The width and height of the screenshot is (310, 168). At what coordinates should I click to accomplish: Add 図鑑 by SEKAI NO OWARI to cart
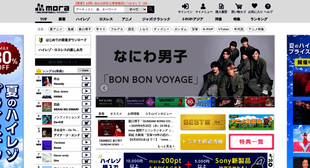[x=87, y=110]
